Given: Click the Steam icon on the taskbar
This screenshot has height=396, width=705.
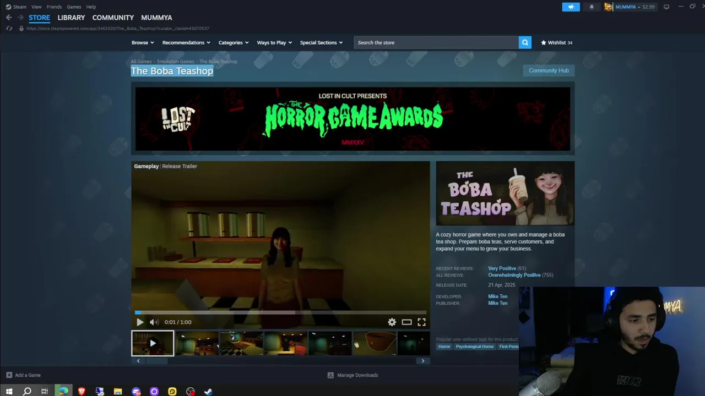Looking at the screenshot, I should pos(208,392).
